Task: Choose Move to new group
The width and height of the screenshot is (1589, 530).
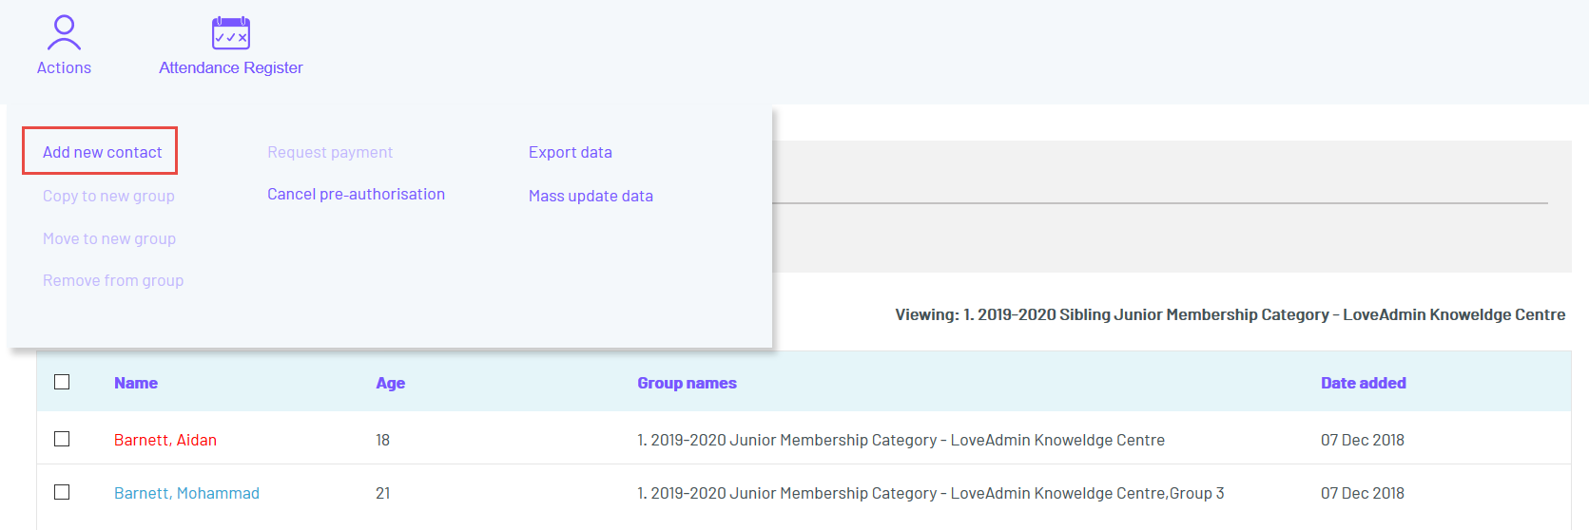Action: click(109, 238)
